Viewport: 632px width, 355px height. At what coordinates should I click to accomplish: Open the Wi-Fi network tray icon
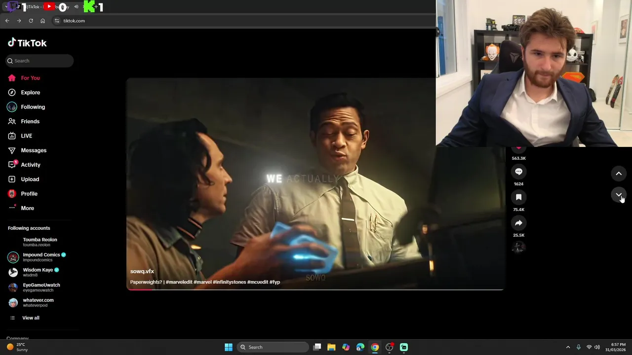[x=589, y=347]
